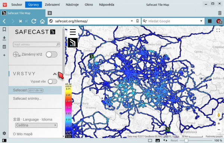224x143 pixels.
Task: Toggle the Záměrný kříž switch
Action: [52, 55]
